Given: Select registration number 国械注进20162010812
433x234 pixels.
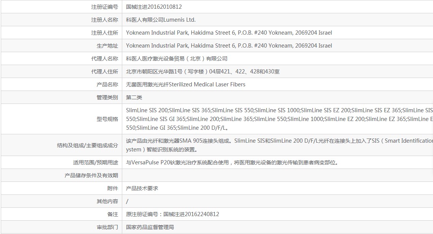Looking at the screenshot, I should 154,7.
